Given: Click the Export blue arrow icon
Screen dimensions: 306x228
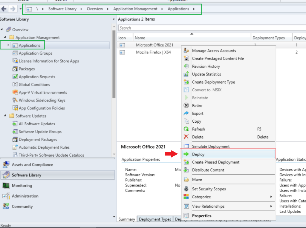Looking at the screenshot, I should click(186, 113).
